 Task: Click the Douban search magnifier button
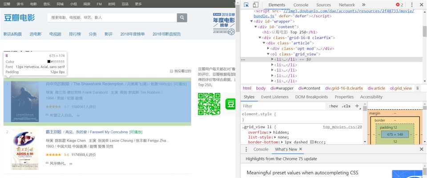click(182, 18)
